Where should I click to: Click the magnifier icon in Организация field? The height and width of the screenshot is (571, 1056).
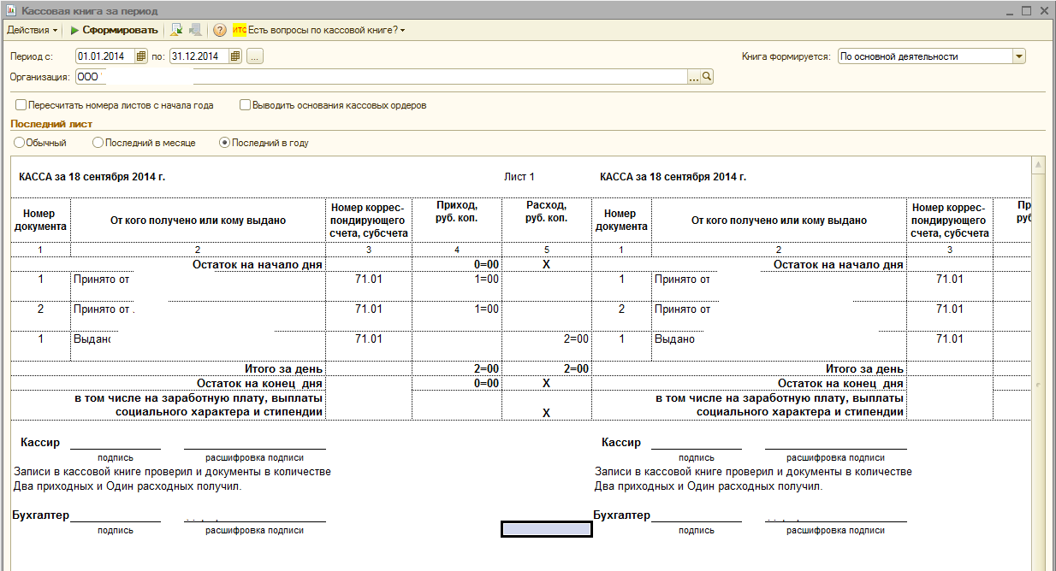coord(707,77)
